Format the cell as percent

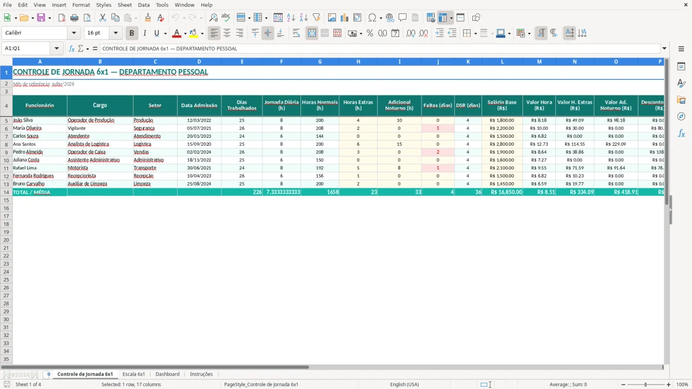(370, 33)
